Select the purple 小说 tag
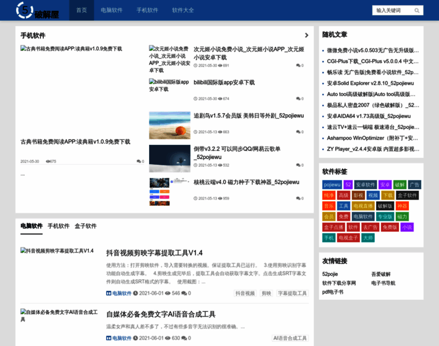 (407, 227)
